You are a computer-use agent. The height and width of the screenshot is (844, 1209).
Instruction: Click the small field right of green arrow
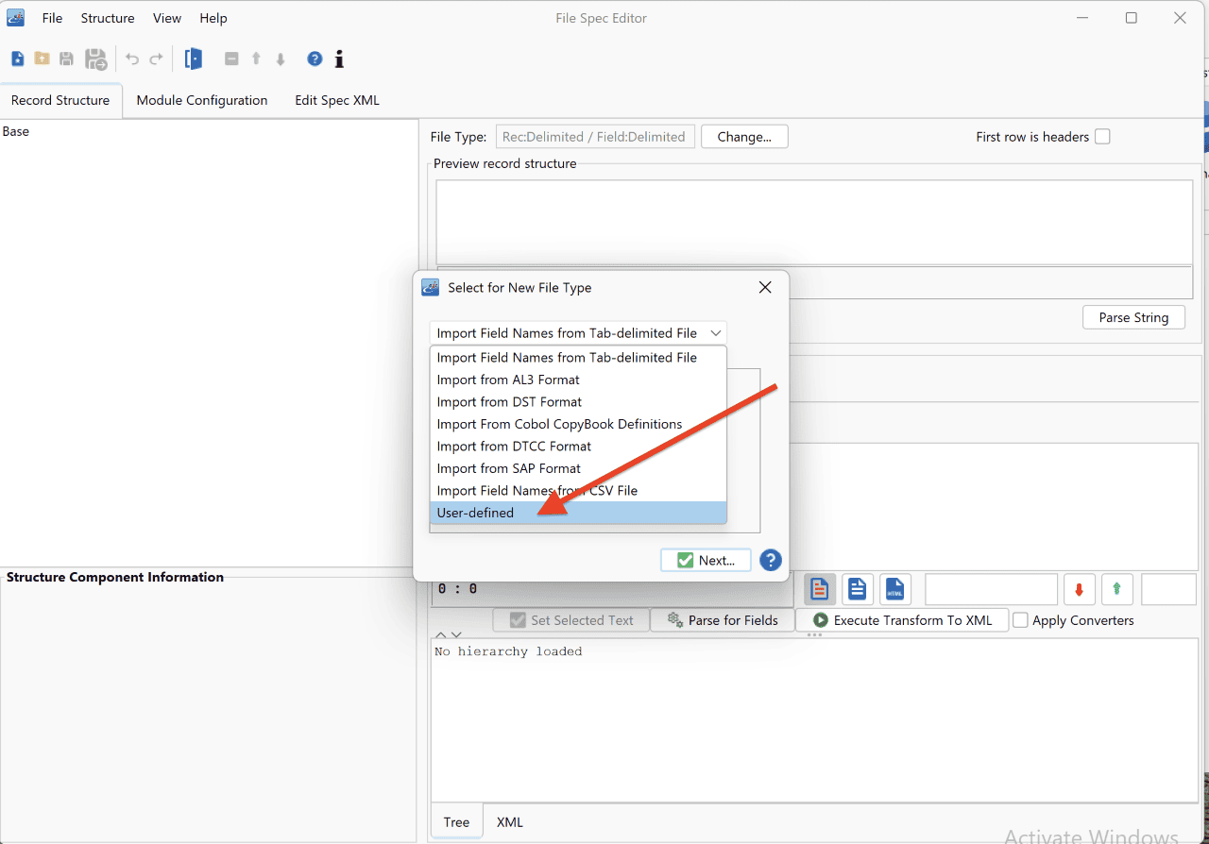pyautogui.click(x=1168, y=590)
